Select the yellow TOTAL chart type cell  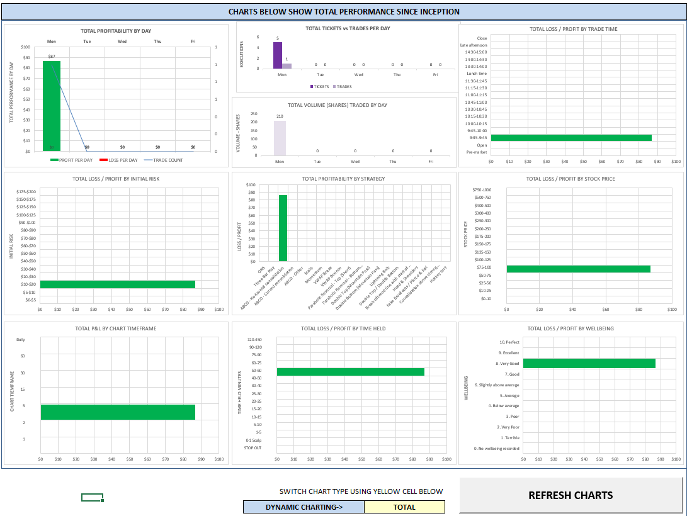tap(404, 507)
